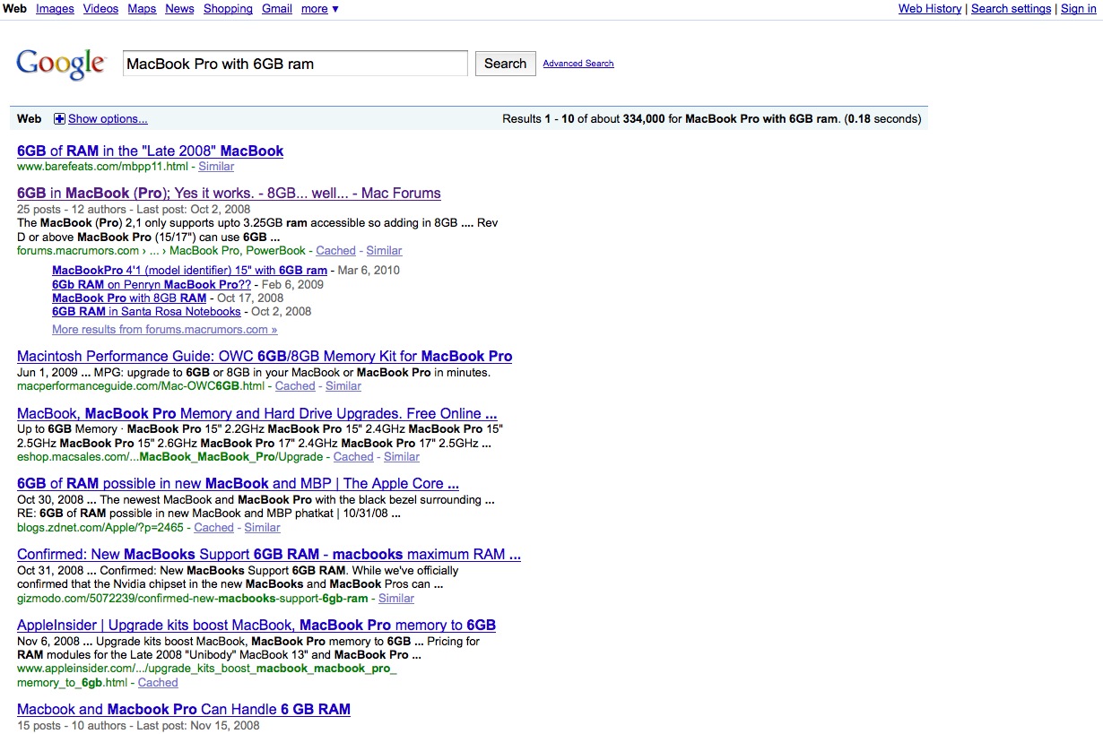1103x734 pixels.
Task: Open Similar link for blogs.zdnet.com result
Action: [263, 528]
